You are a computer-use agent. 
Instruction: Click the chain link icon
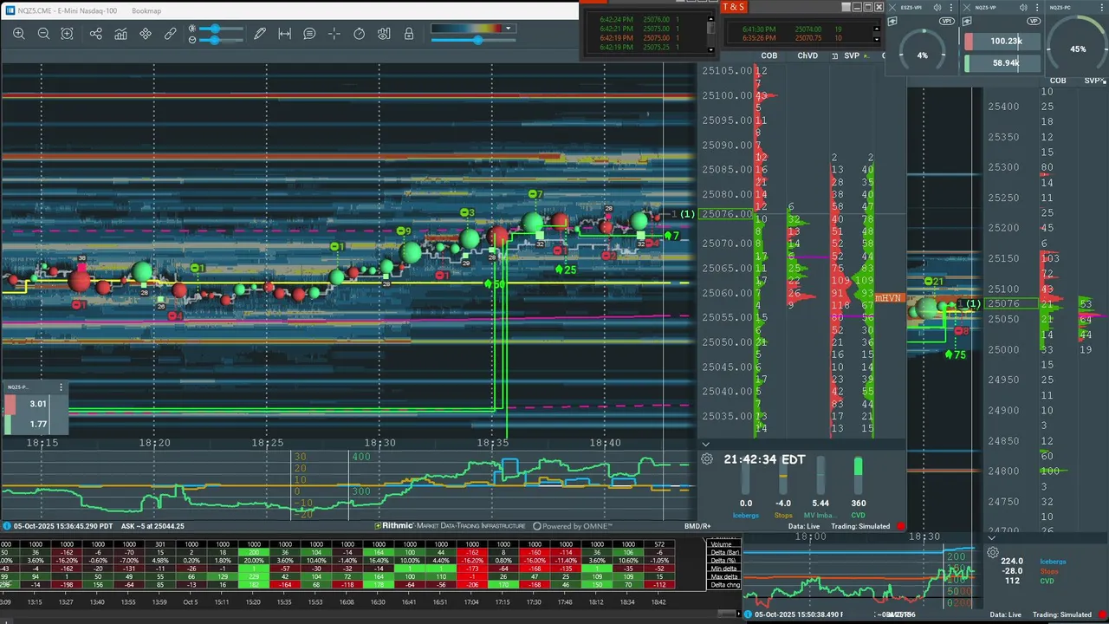(x=170, y=34)
